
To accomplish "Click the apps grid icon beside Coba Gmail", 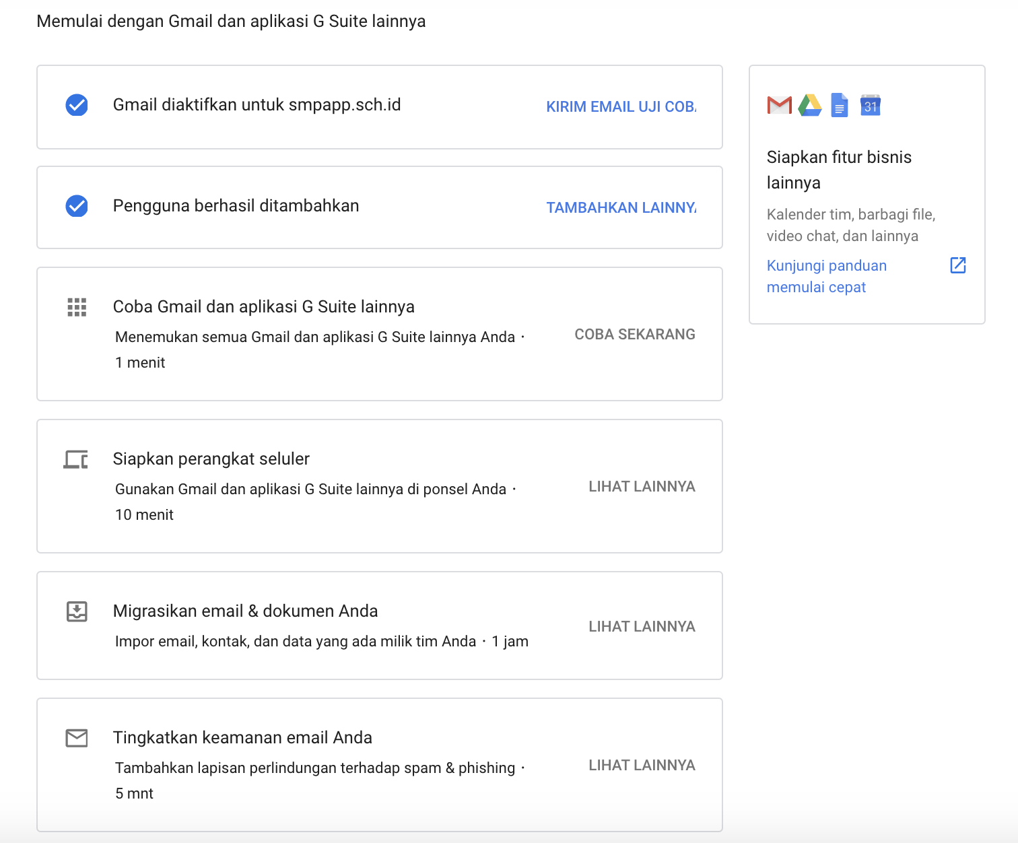I will click(77, 307).
